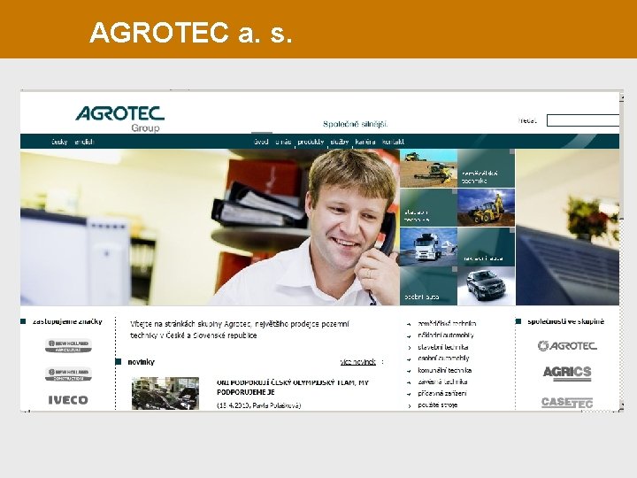Click the IVECO brand logo
Image resolution: width=637 pixels, height=478 pixels.
pyautogui.click(x=68, y=400)
